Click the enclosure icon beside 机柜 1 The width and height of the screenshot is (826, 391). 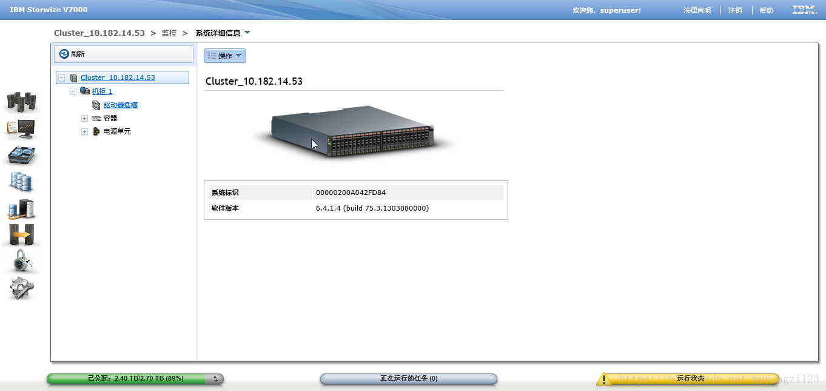tap(85, 91)
